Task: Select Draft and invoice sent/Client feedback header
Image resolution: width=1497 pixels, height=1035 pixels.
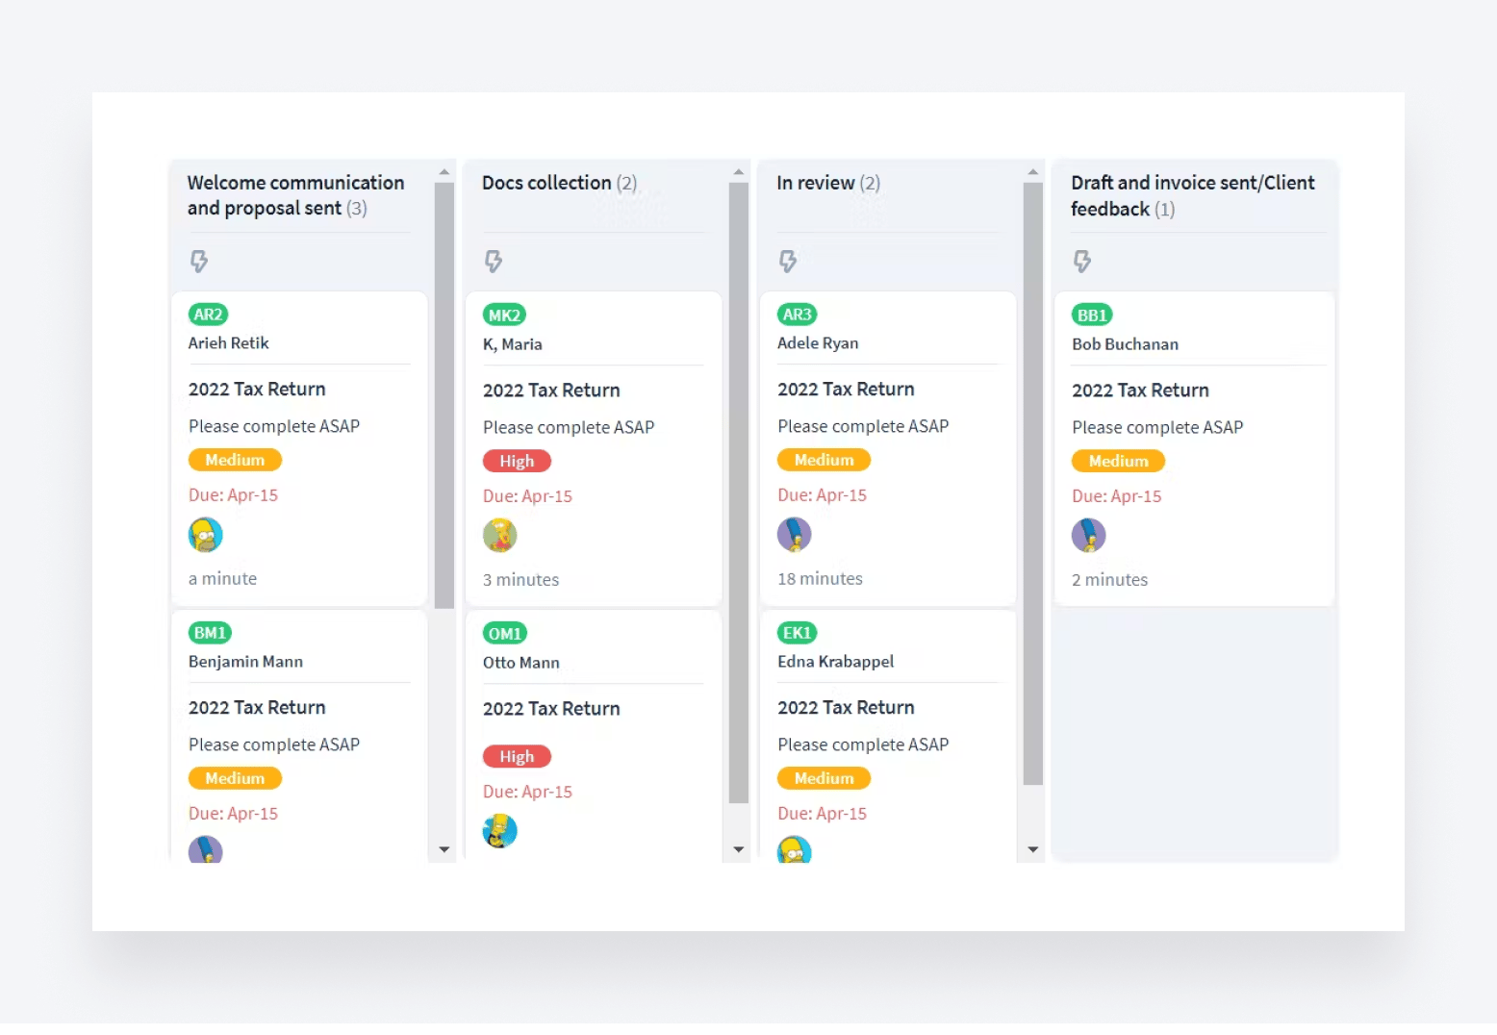Action: [1193, 195]
